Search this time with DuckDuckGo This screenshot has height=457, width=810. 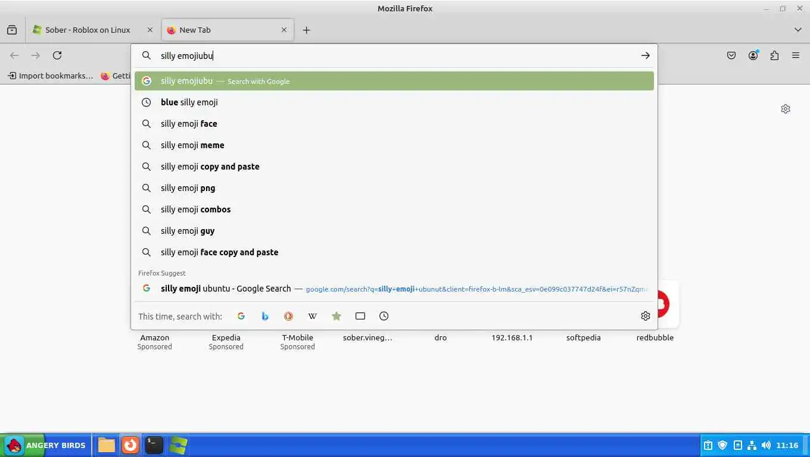(x=289, y=316)
